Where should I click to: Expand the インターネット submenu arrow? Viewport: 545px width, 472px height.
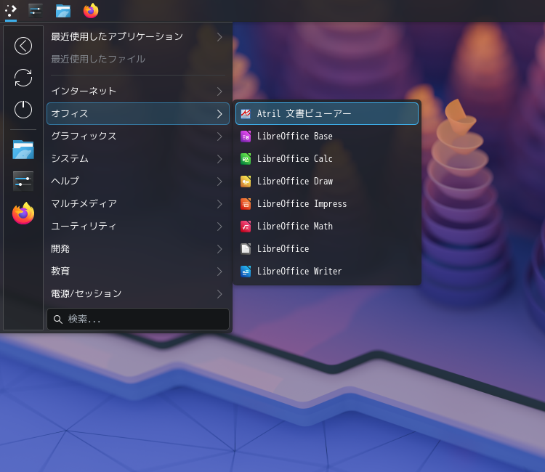pyautogui.click(x=219, y=91)
